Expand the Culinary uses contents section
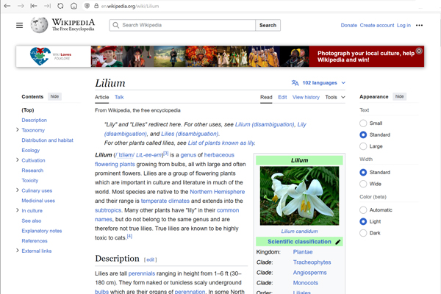 pos(18,190)
